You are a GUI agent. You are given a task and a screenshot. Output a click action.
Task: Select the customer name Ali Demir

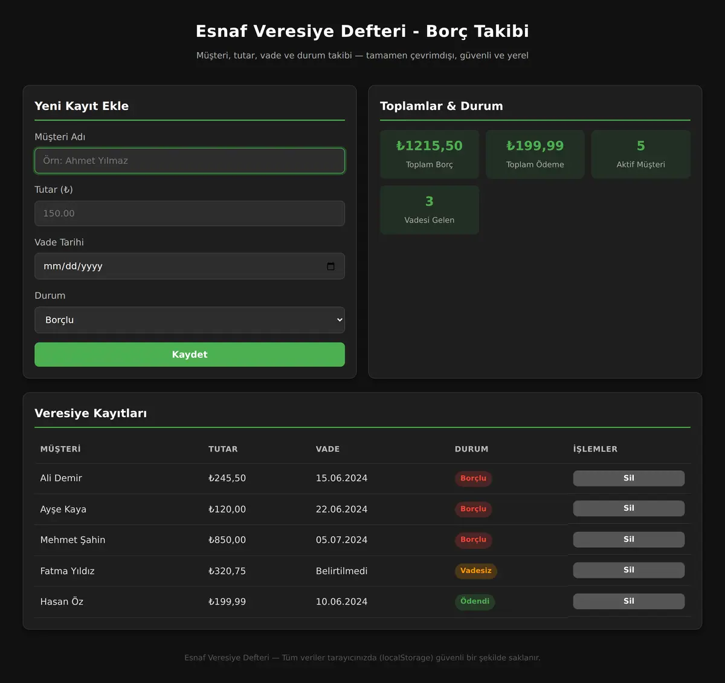pyautogui.click(x=61, y=478)
